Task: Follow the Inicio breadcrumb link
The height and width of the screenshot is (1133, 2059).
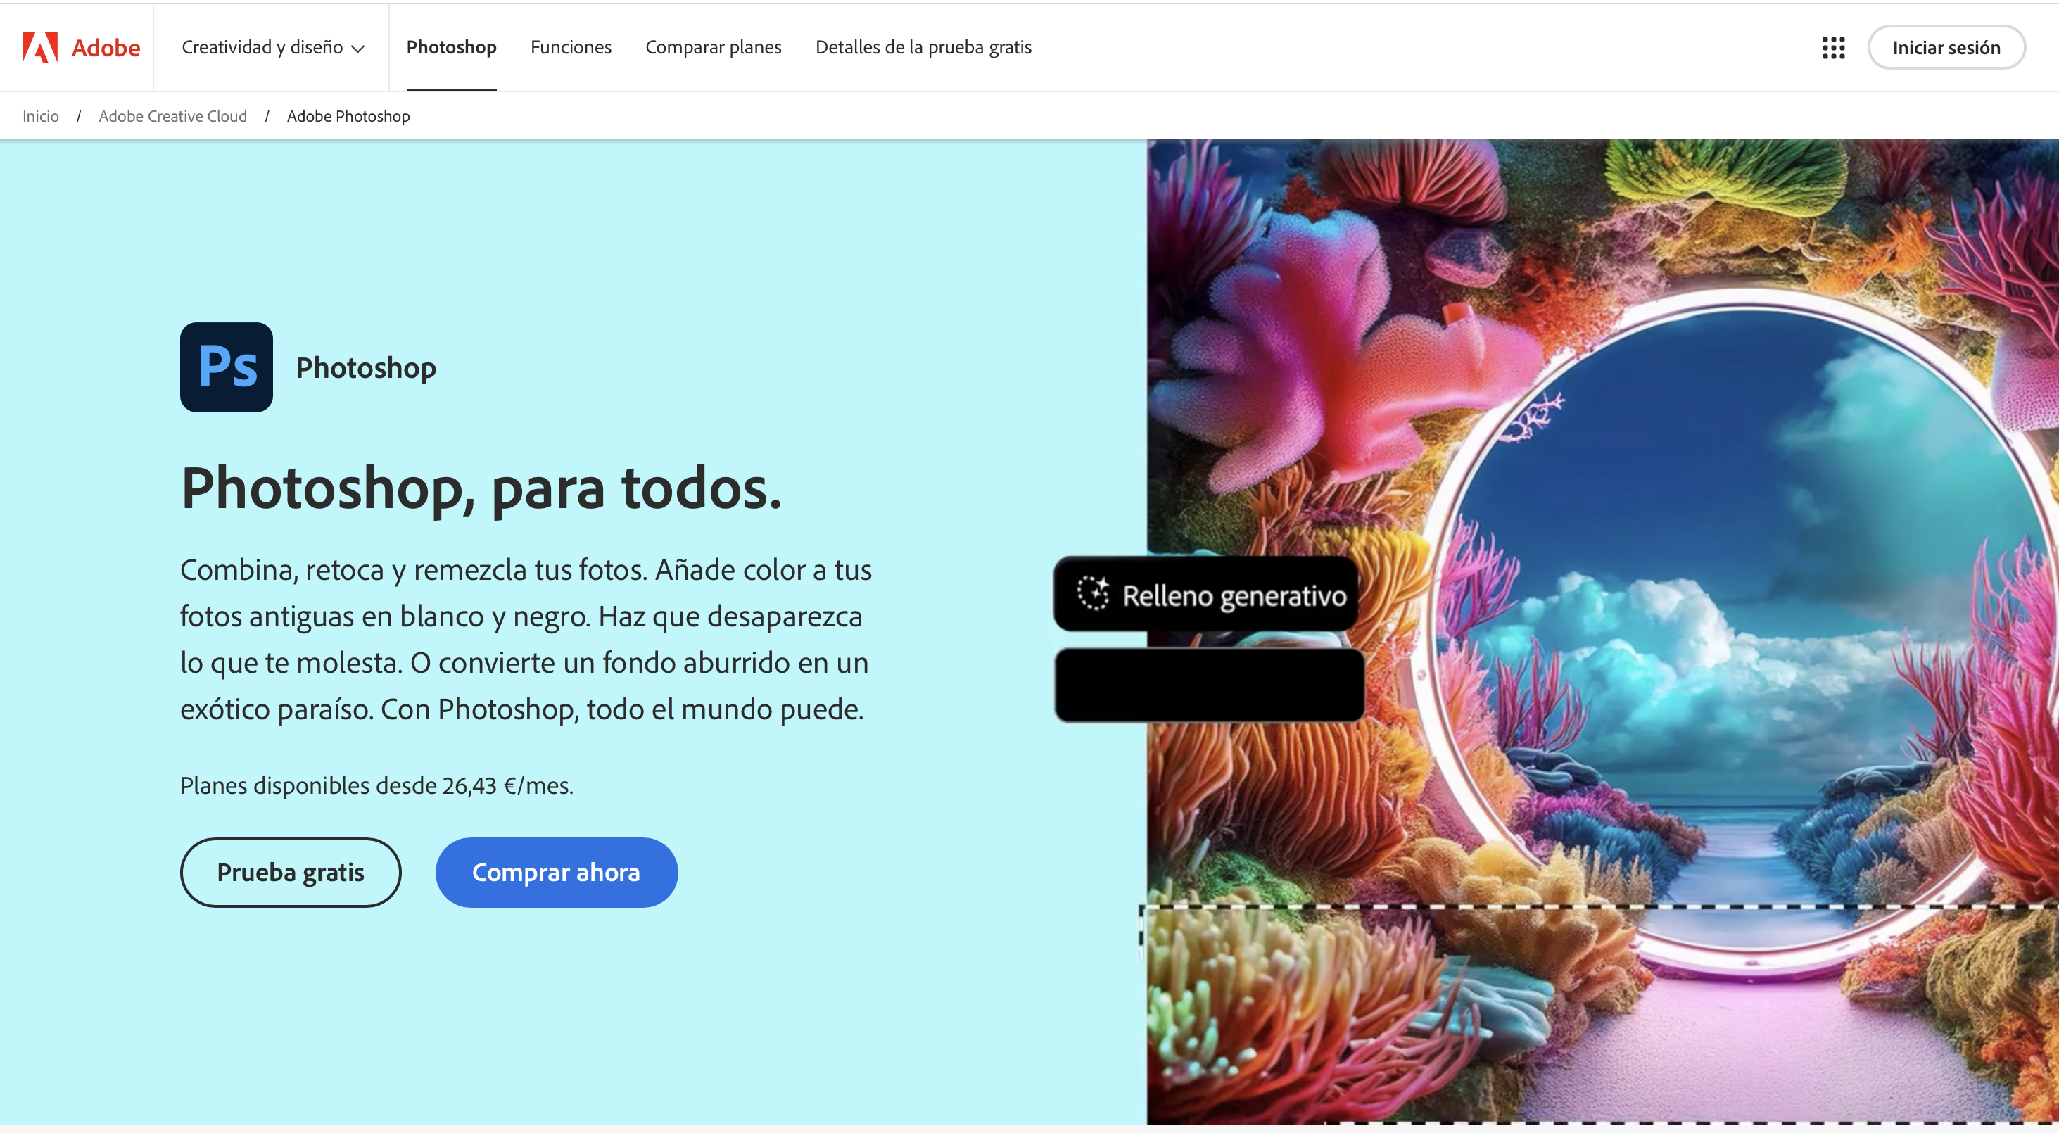Action: [x=41, y=116]
